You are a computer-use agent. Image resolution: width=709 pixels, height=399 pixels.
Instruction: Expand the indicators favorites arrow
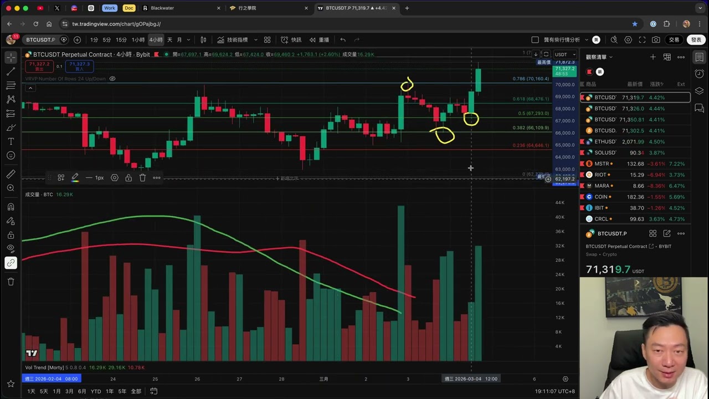255,40
